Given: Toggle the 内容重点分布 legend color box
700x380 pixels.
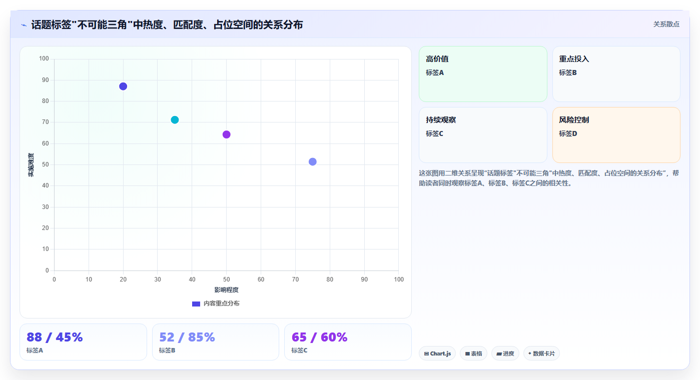Looking at the screenshot, I should point(196,303).
